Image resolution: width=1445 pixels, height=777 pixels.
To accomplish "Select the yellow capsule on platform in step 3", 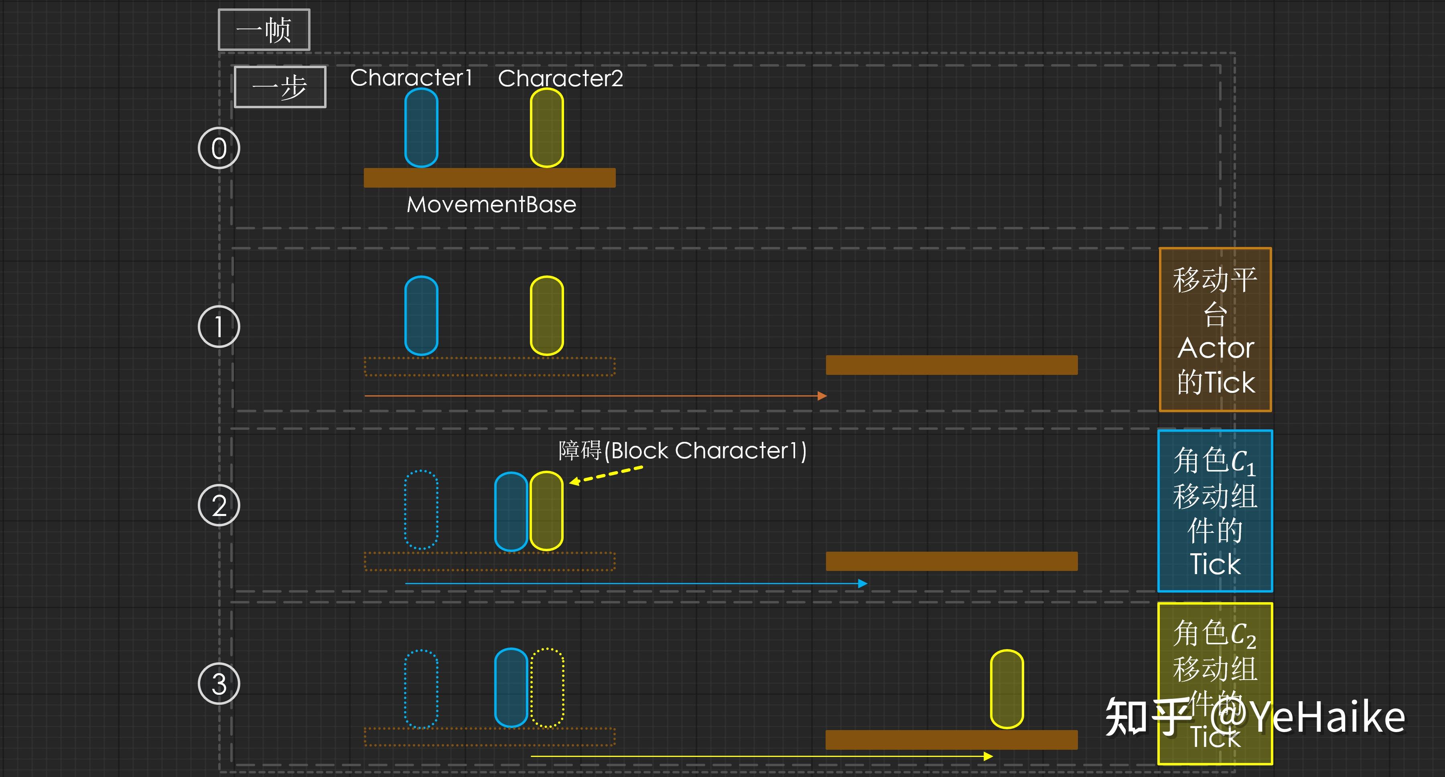I will tap(1007, 690).
